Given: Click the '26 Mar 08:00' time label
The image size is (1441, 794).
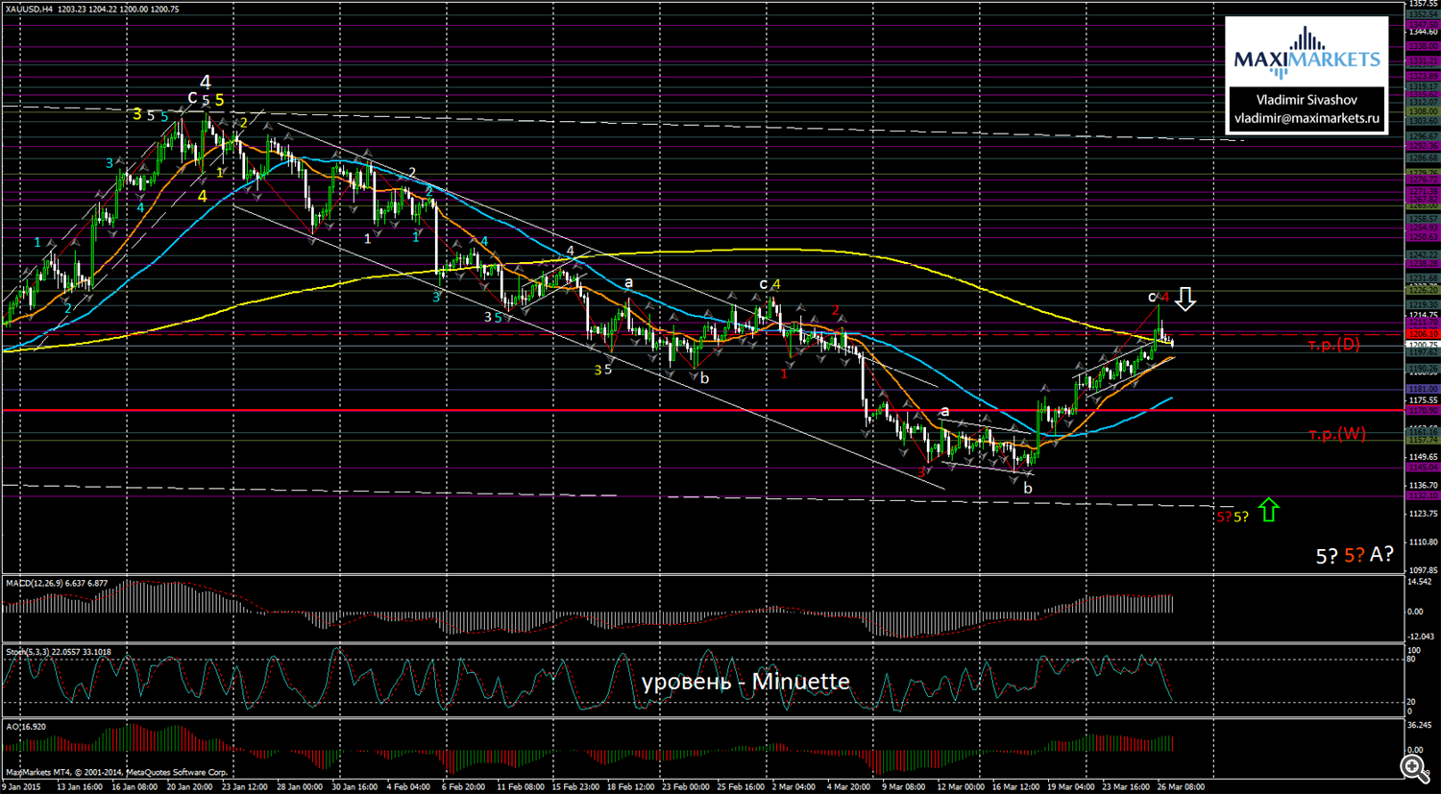Looking at the screenshot, I should (x=1181, y=786).
